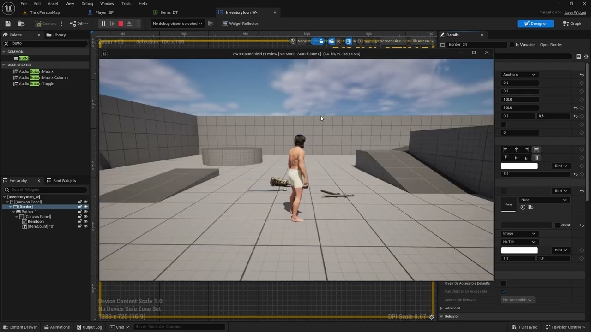The width and height of the screenshot is (591, 332).
Task: Expand the Advanced section
Action: point(442,308)
